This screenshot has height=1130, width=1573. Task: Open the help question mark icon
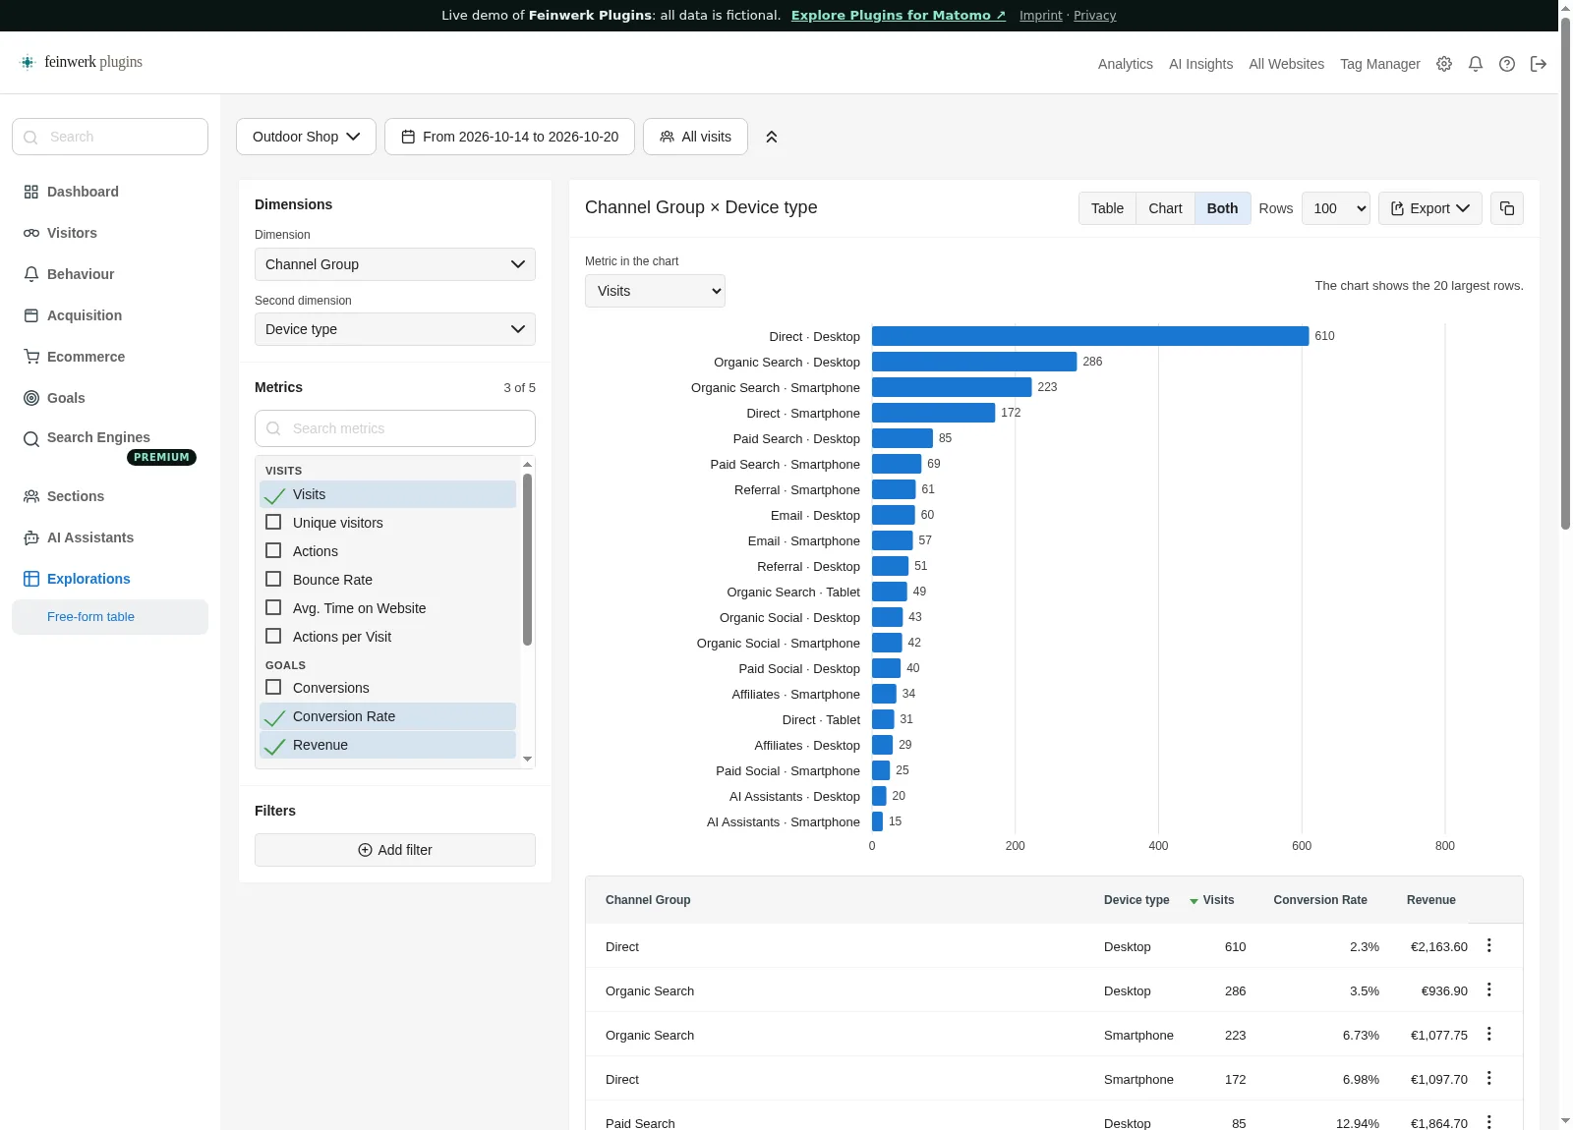pyautogui.click(x=1507, y=64)
